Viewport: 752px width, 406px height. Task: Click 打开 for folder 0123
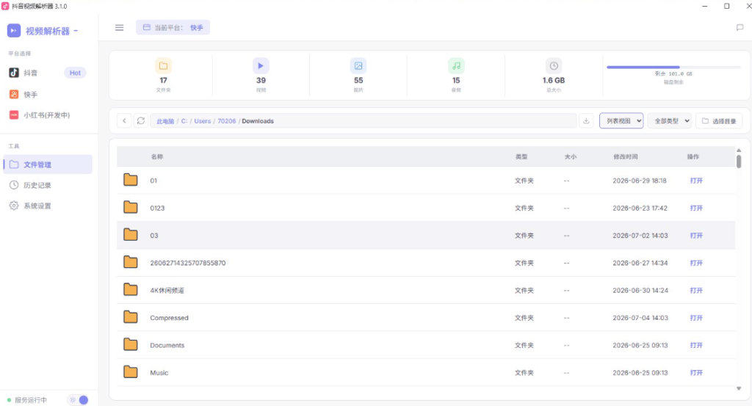pos(696,208)
